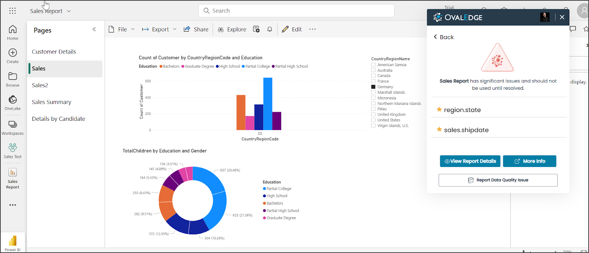Click the View Report Details button
Screen dimensions: 589x253
tap(470, 161)
